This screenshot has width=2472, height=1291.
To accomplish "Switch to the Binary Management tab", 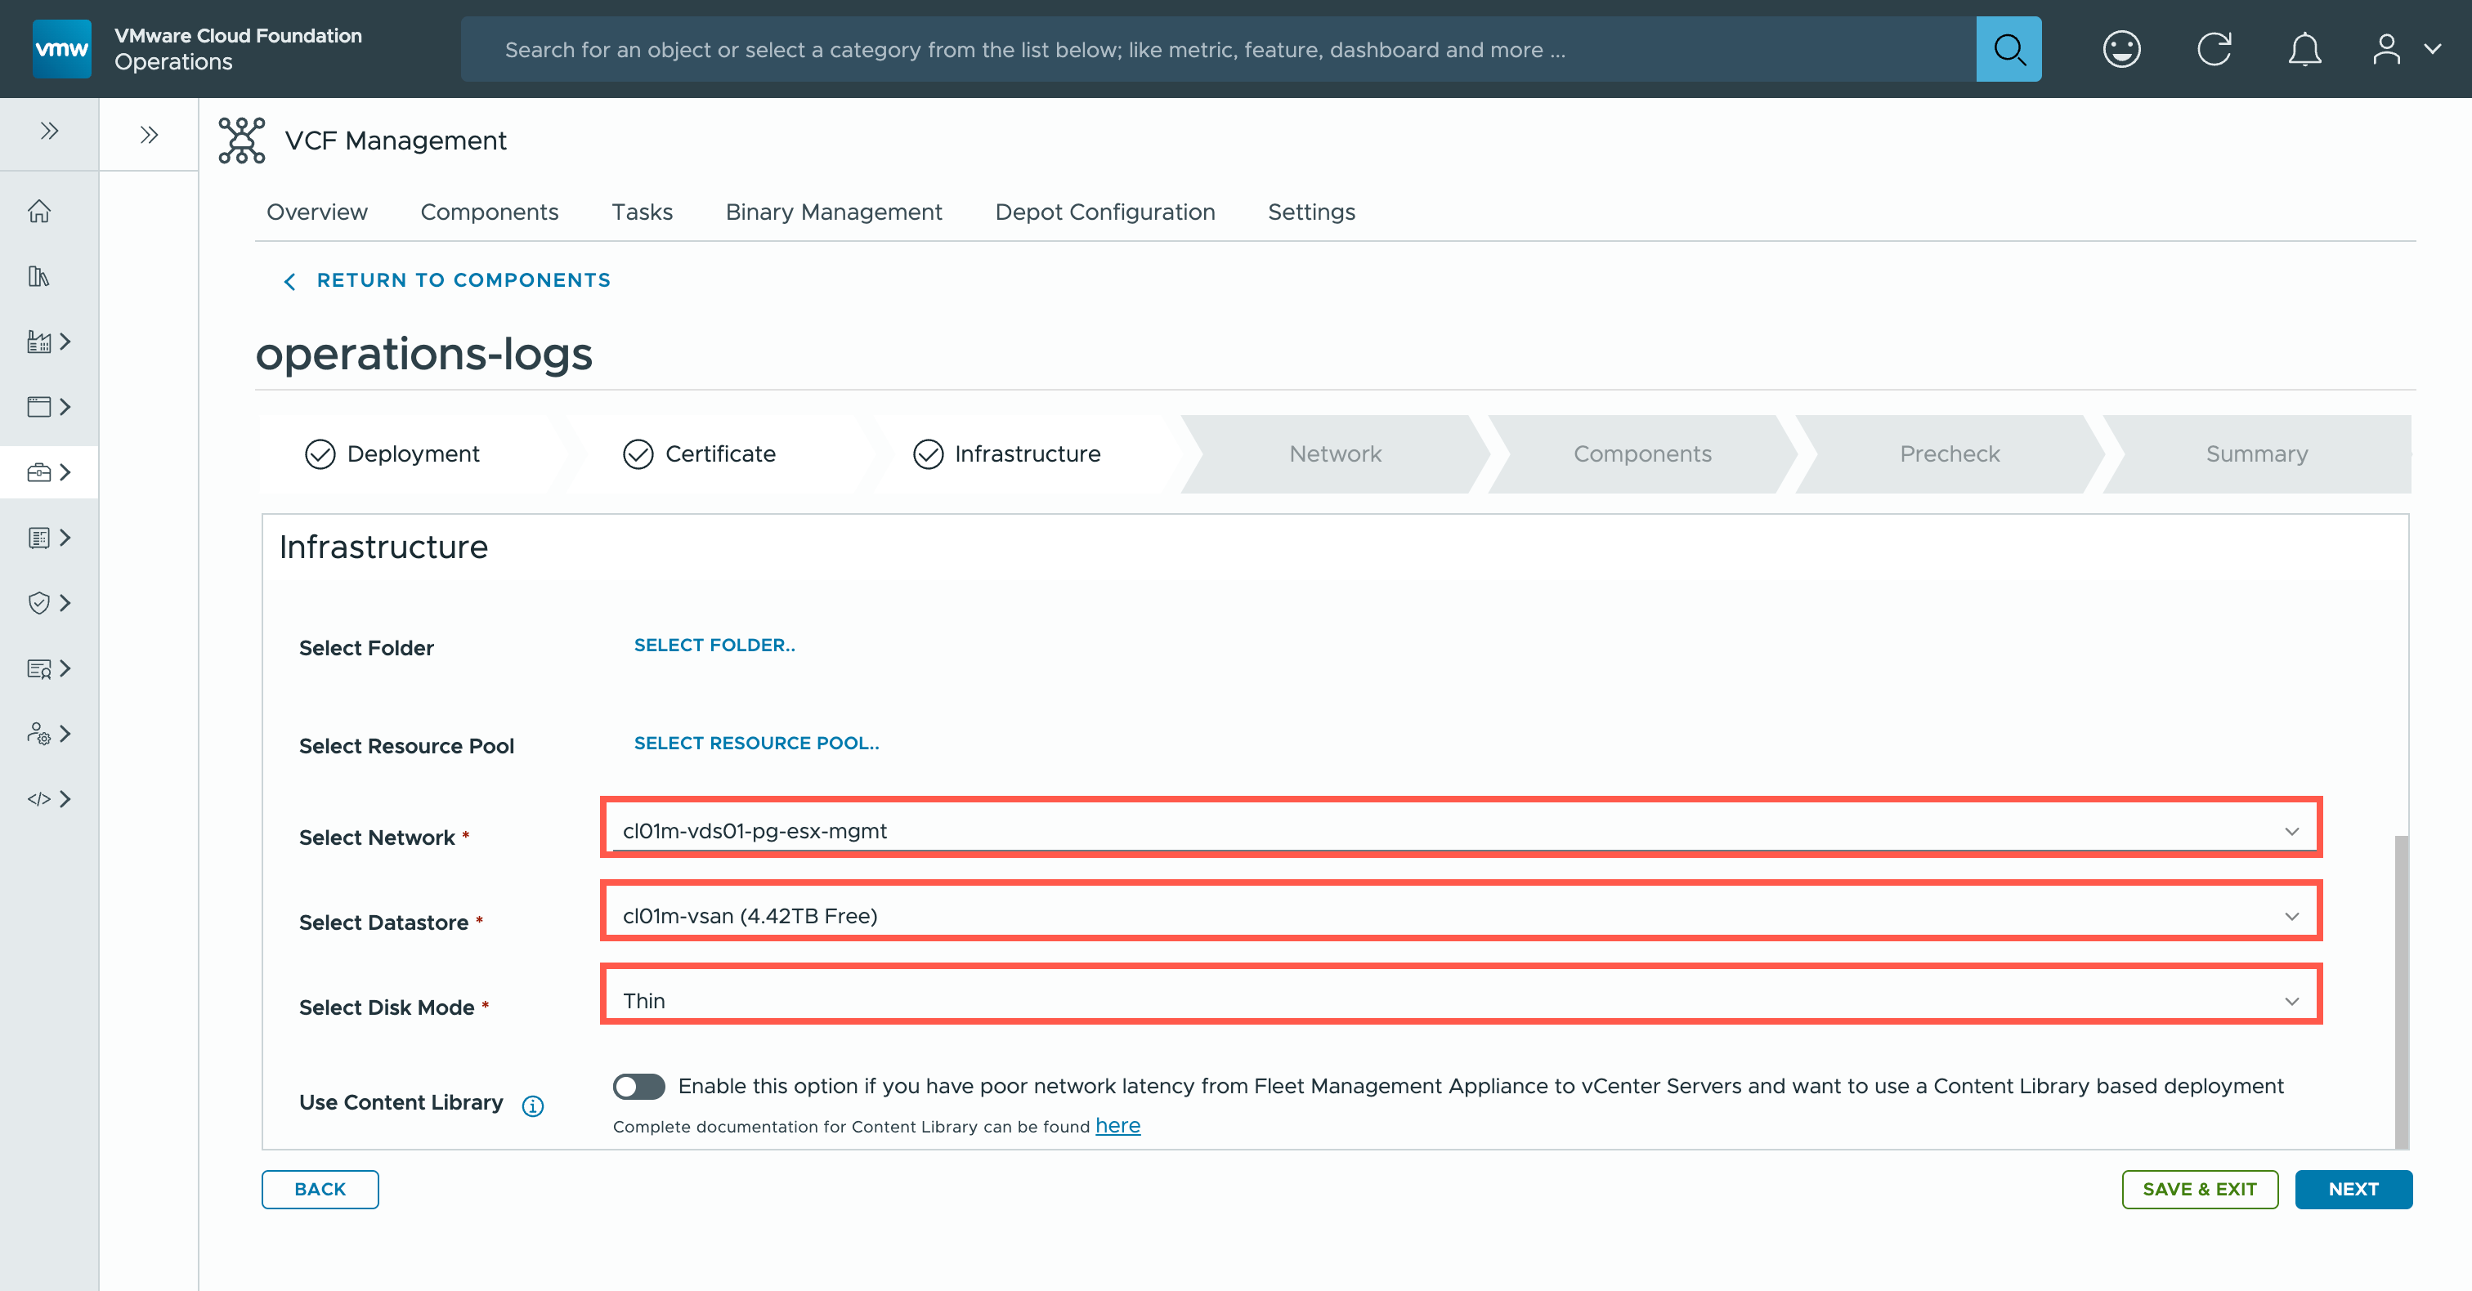I will (x=833, y=212).
